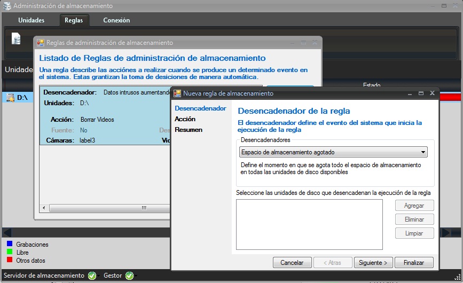
Task: Maximize the Nueva regla de almacenamiento dialog
Action: 421,93
